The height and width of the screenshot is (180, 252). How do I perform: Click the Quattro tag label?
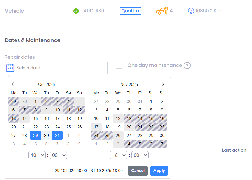(x=130, y=11)
